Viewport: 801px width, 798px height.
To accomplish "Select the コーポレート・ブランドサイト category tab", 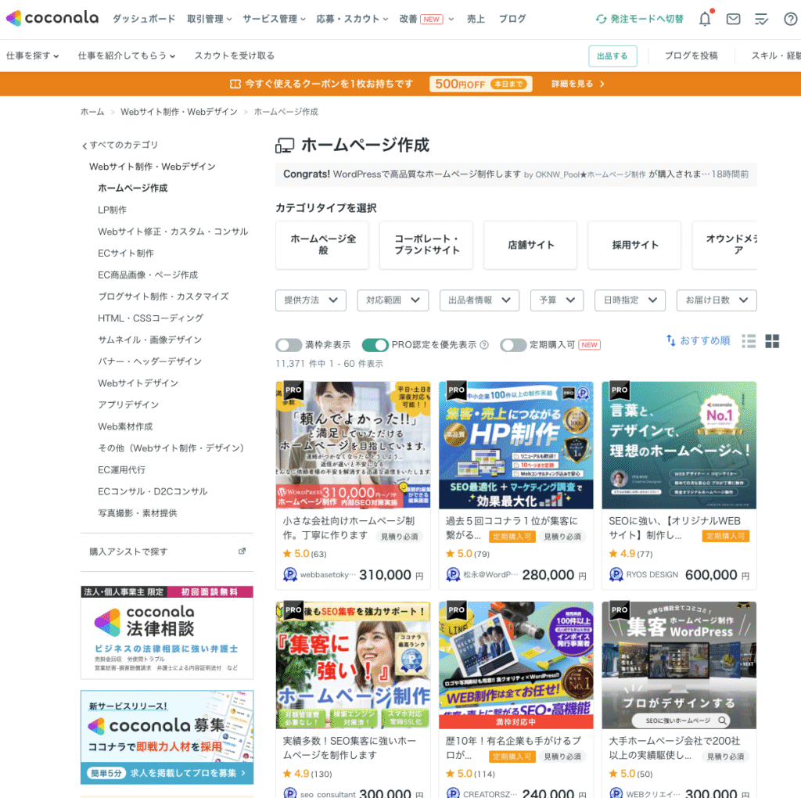I will pos(426,245).
